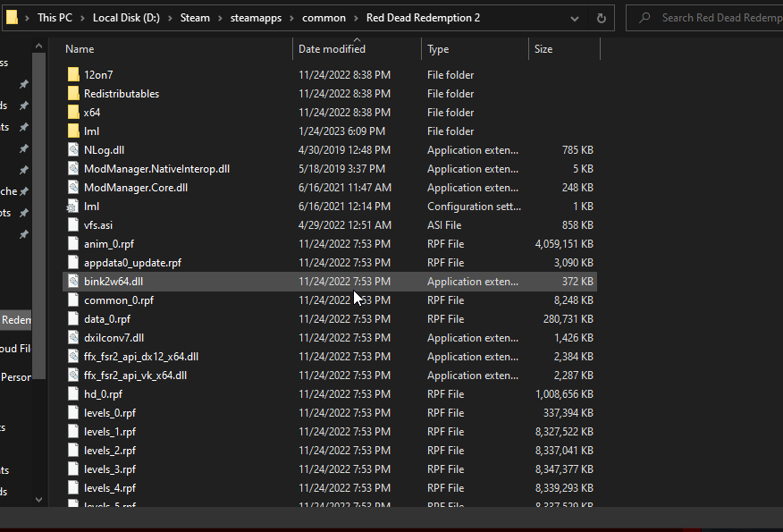Click the refresh button in address bar

pos(602,18)
